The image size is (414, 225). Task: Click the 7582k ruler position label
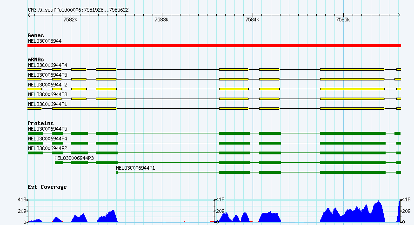71,20
